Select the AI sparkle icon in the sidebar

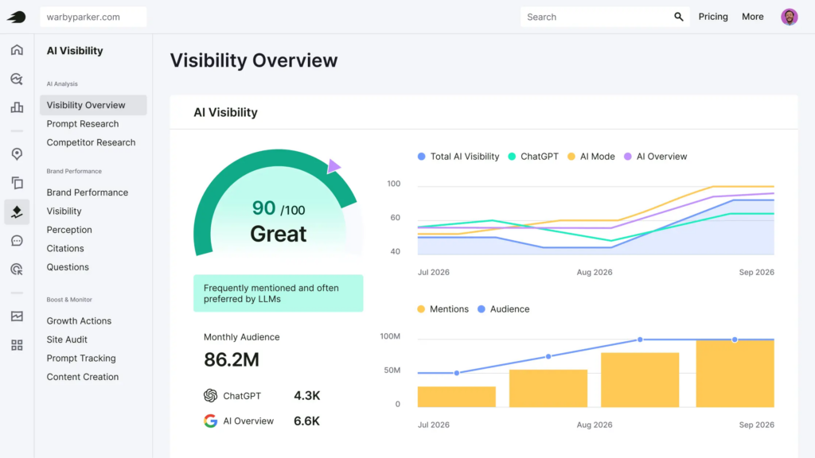(17, 212)
